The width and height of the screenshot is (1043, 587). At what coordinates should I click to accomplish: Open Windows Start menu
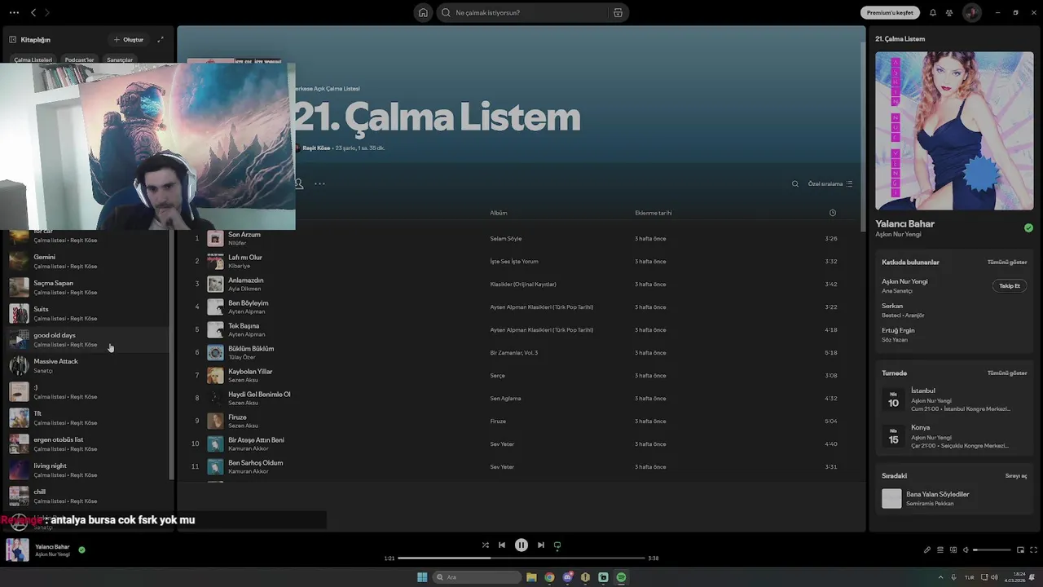[422, 577]
